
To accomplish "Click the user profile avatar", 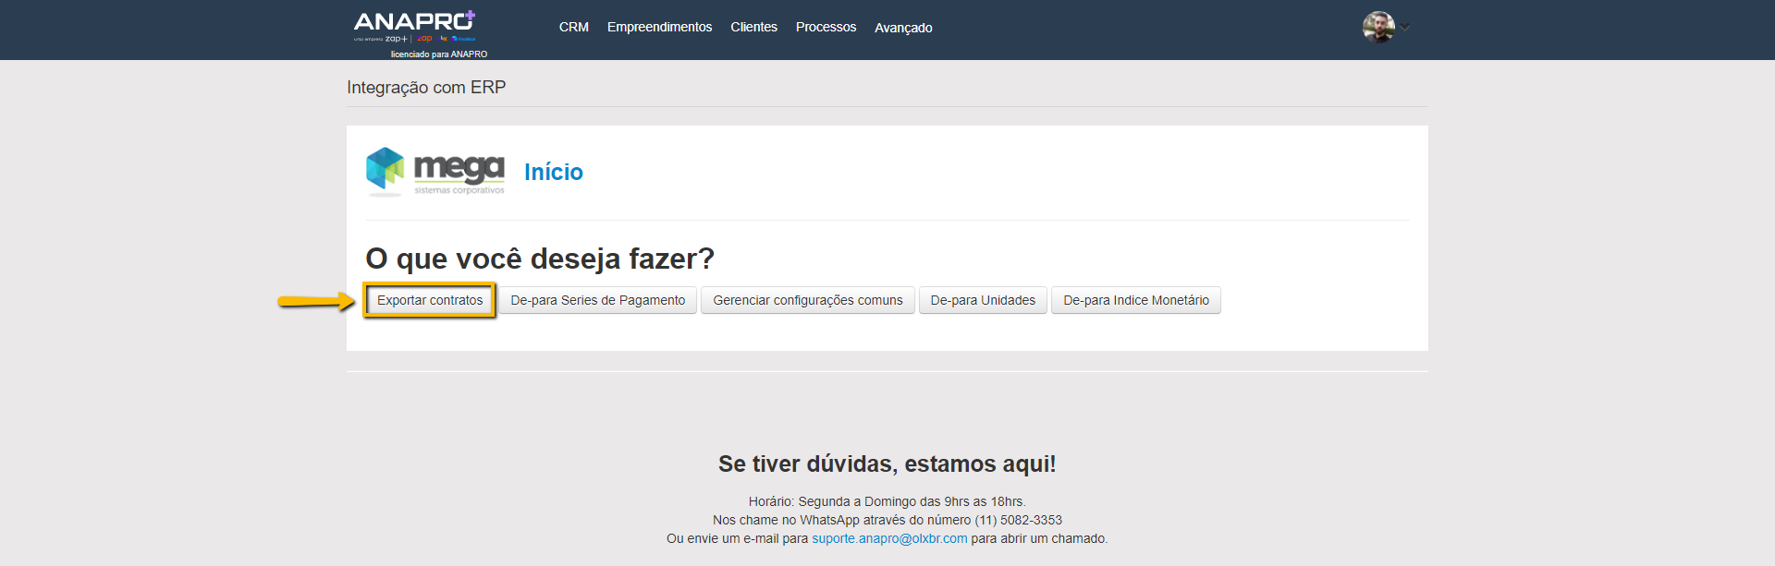I will pyautogui.click(x=1377, y=27).
